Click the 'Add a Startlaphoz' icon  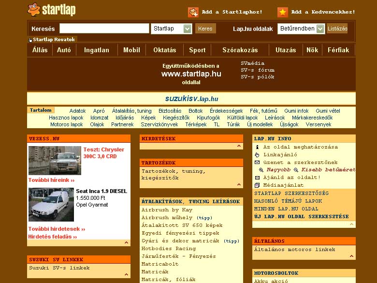(193, 12)
